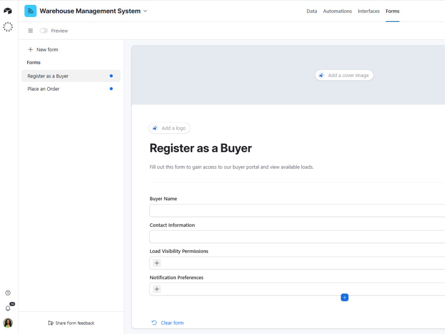Click the Clear form link
445x334 pixels.
pyautogui.click(x=168, y=322)
